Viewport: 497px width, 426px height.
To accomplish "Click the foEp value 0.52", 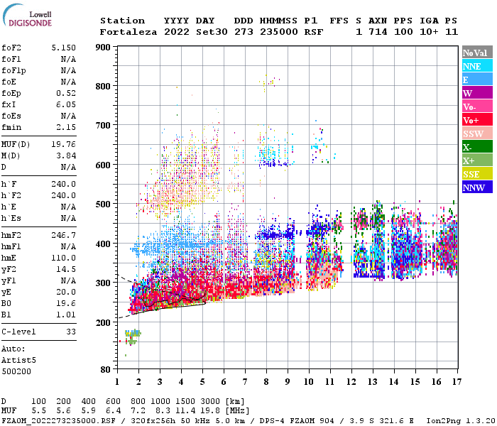I will tap(66, 93).
